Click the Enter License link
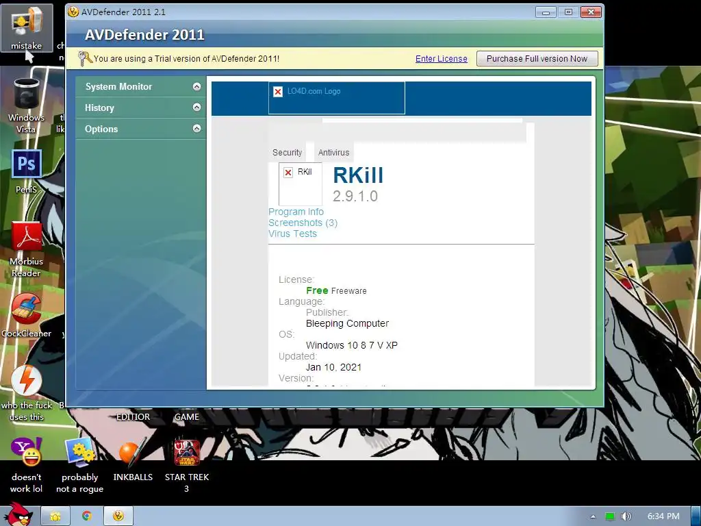Image resolution: width=701 pixels, height=526 pixels. pos(442,59)
